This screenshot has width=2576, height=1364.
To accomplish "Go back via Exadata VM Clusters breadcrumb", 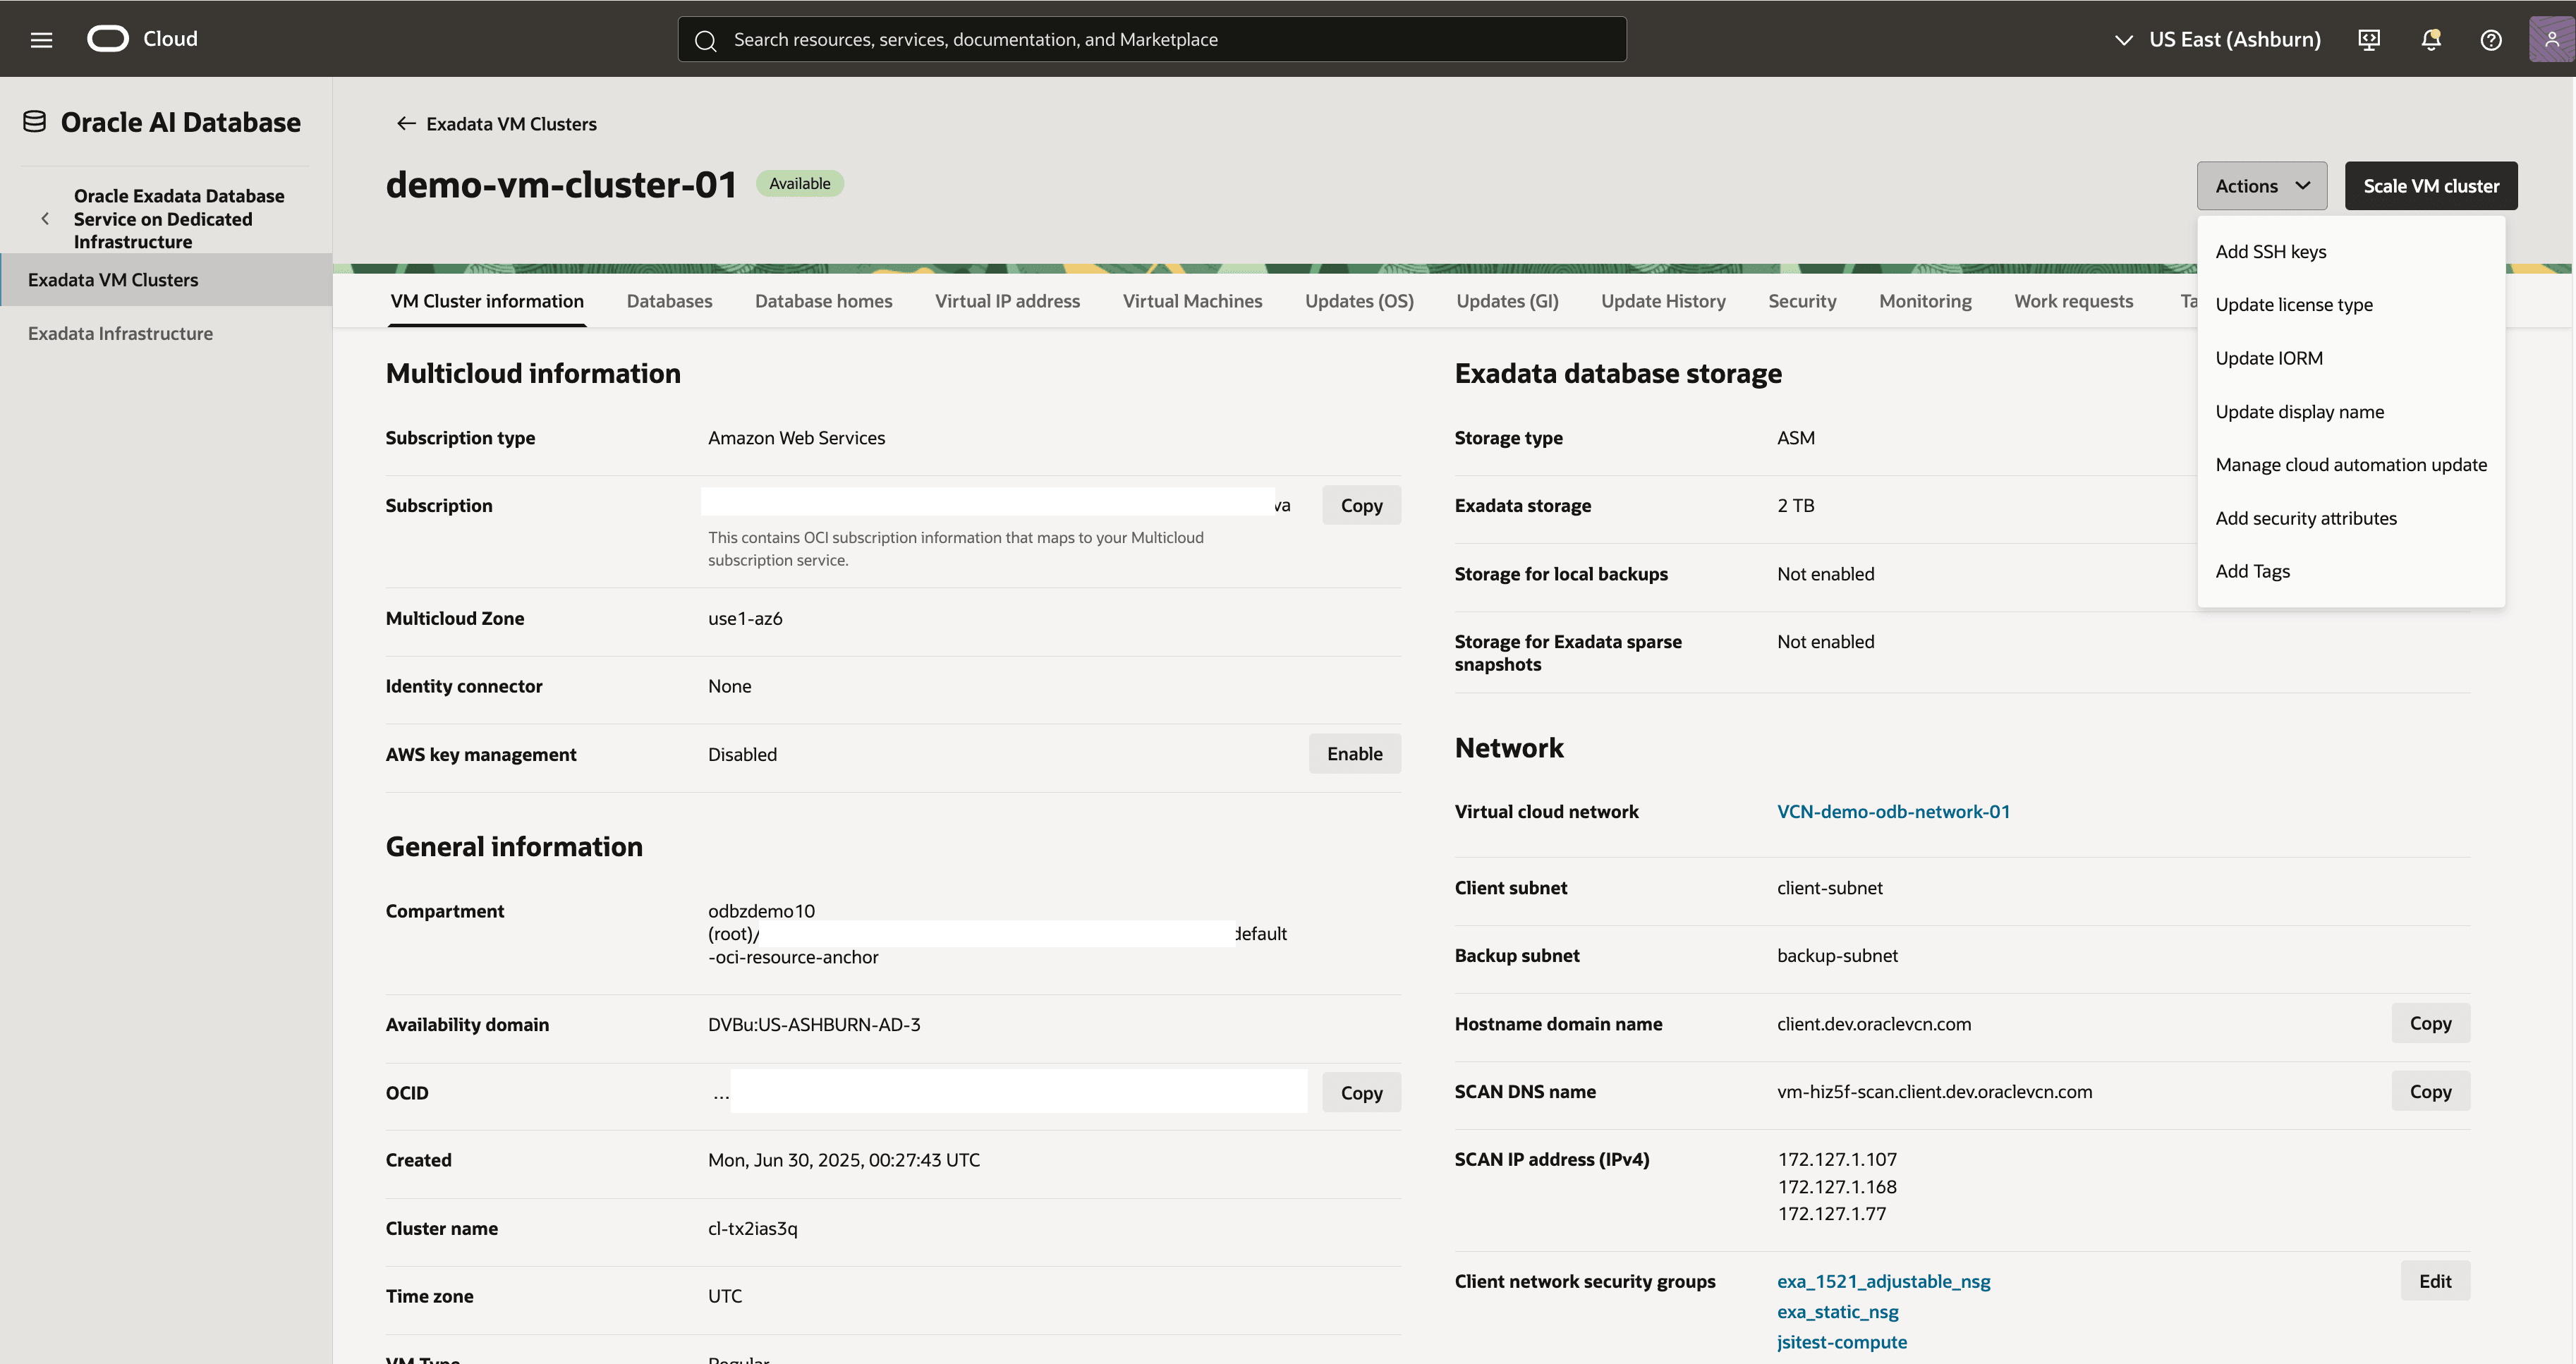I will 511,123.
